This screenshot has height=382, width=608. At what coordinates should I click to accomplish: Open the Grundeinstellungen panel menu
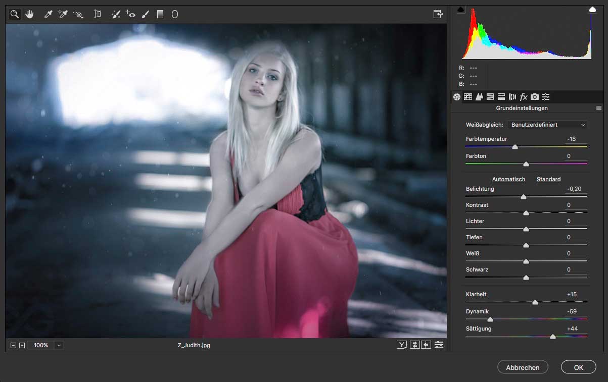[x=599, y=108]
